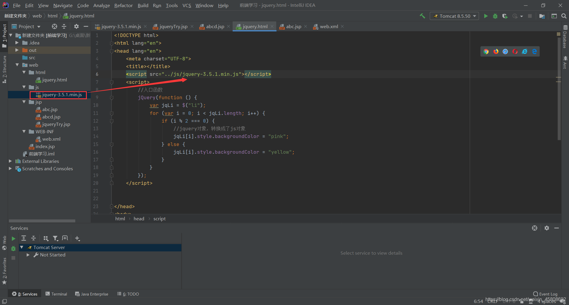Viewport: 569px width, 305px height.
Task: Open Services panel settings gear
Action: tap(547, 228)
